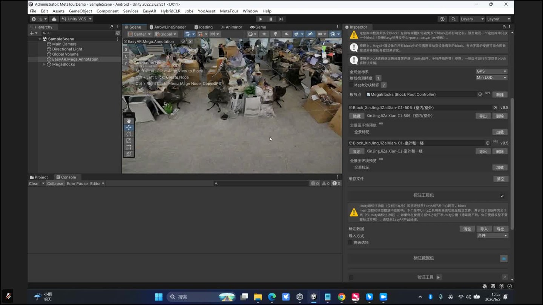Click 清空 next to 缓存文件
The image size is (543, 305).
coord(500,179)
